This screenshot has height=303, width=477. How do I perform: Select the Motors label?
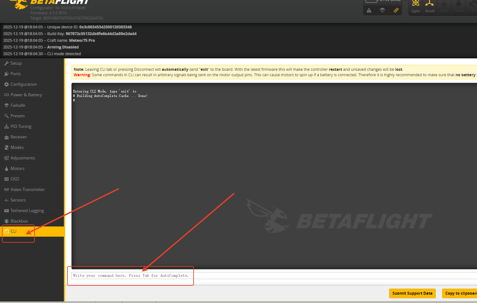tap(17, 168)
